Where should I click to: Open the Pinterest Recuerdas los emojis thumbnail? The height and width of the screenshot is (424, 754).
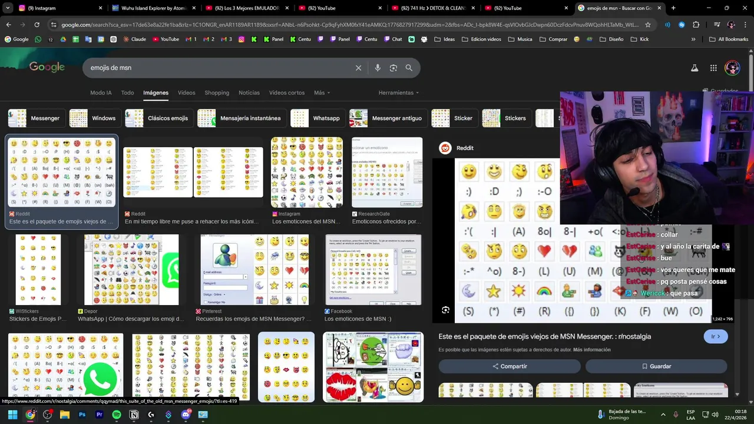[254, 270]
